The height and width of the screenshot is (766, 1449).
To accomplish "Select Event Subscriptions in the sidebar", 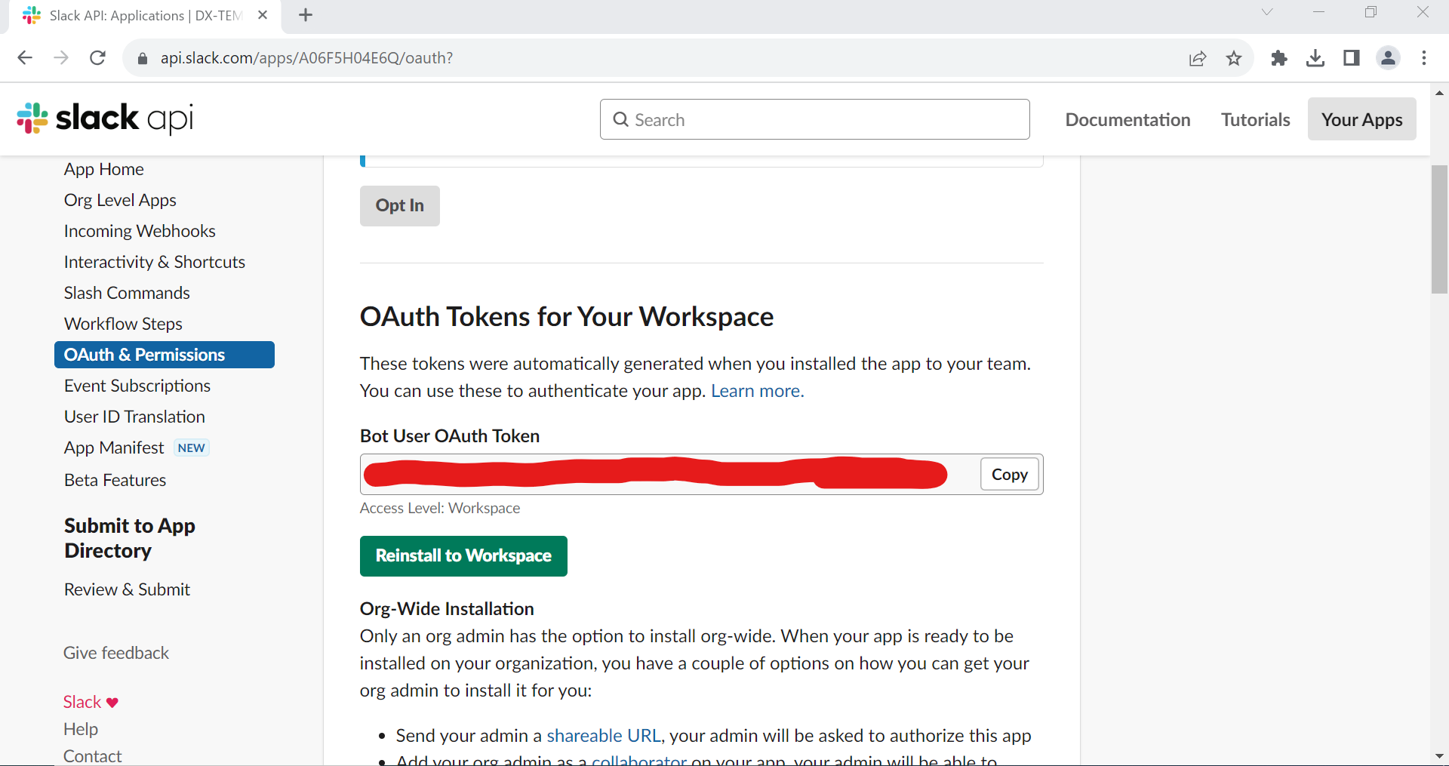I will [x=137, y=386].
